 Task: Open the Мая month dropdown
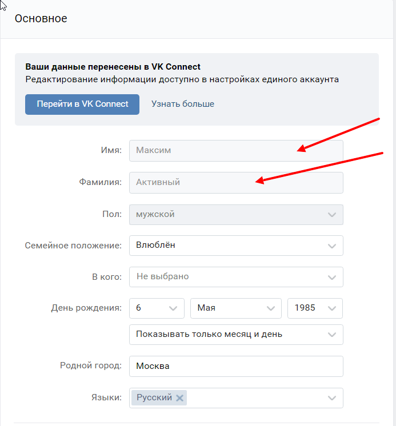tap(236, 308)
